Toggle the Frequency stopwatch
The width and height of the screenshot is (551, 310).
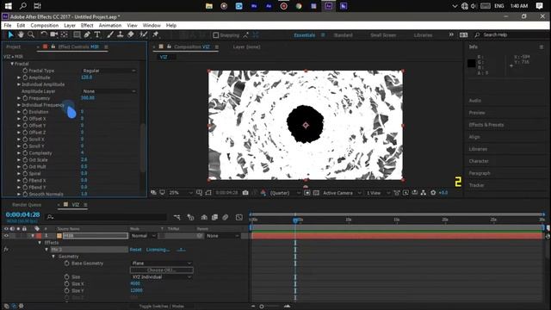point(25,98)
